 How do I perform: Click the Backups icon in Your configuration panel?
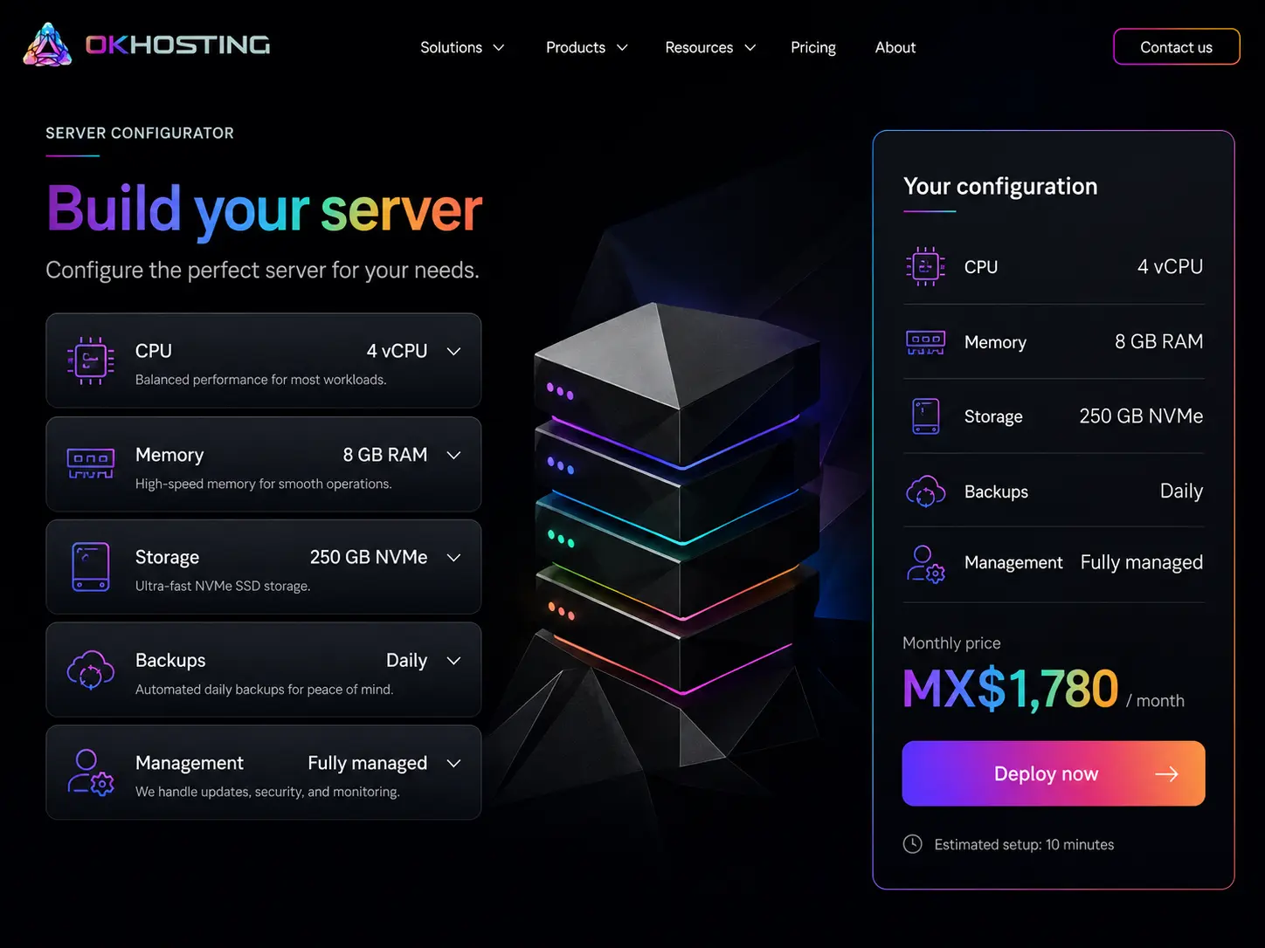(x=925, y=491)
